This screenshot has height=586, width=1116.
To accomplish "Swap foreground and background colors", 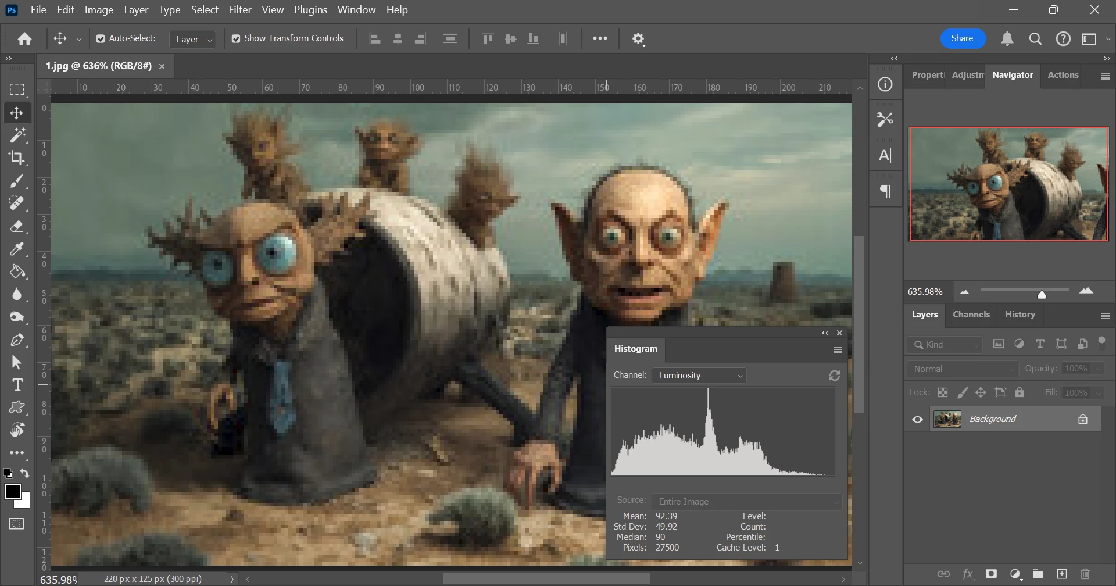I will tap(24, 473).
